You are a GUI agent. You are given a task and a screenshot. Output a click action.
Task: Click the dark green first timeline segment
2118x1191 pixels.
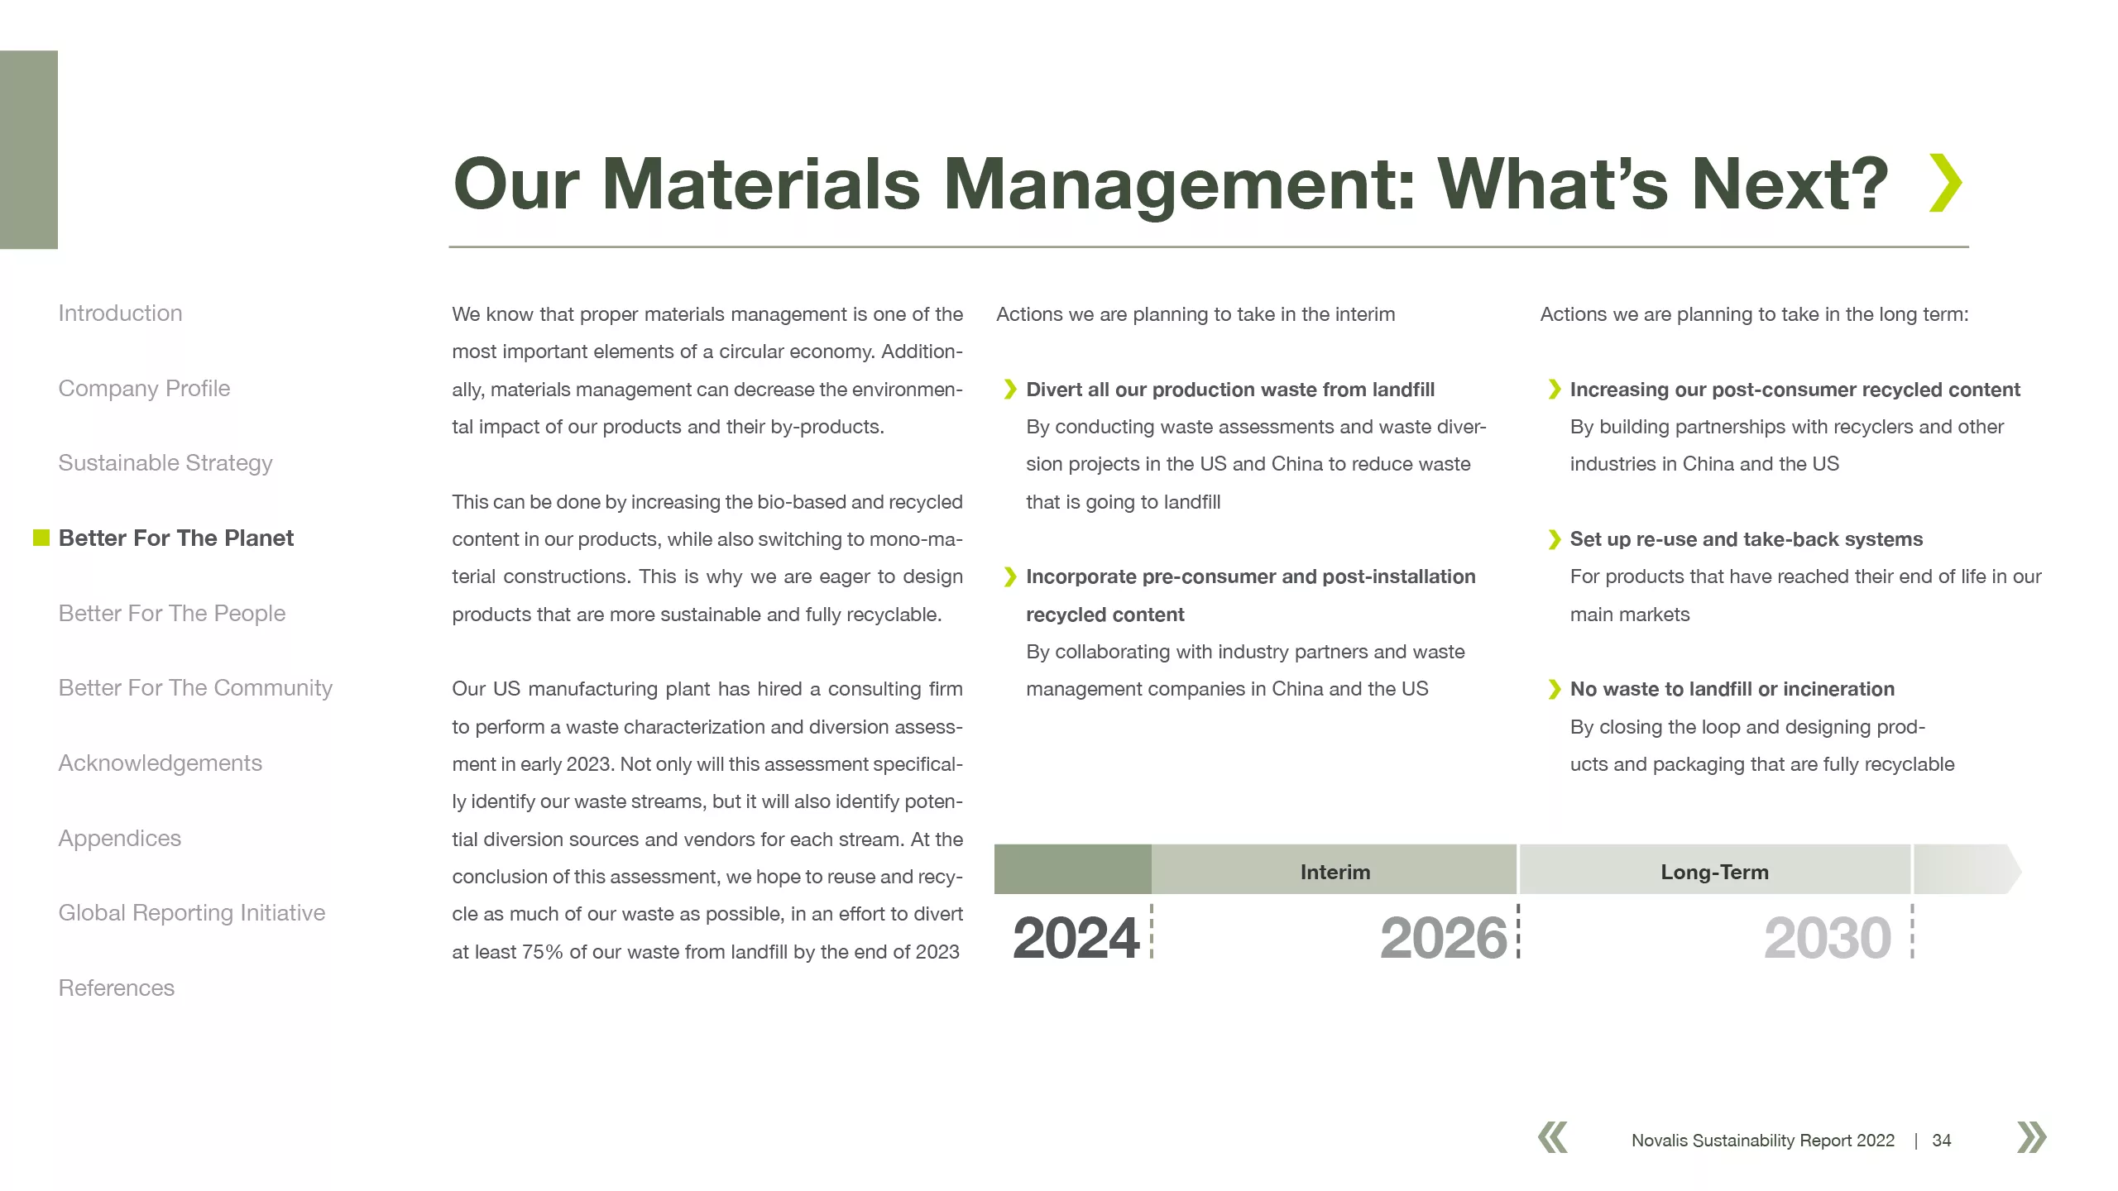click(x=1072, y=869)
